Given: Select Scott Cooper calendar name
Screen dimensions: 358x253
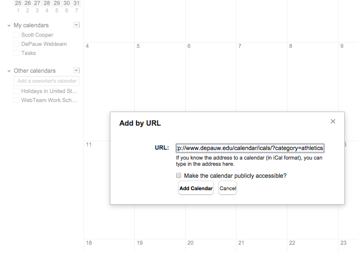Looking at the screenshot, I should tap(37, 35).
